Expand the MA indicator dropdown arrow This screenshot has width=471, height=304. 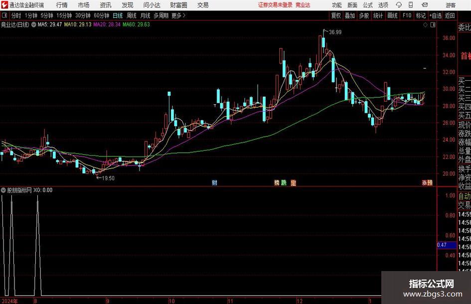(x=34, y=24)
